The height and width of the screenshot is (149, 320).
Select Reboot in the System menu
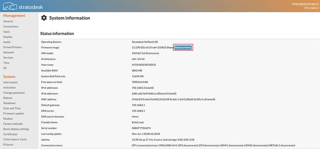pos(8,98)
